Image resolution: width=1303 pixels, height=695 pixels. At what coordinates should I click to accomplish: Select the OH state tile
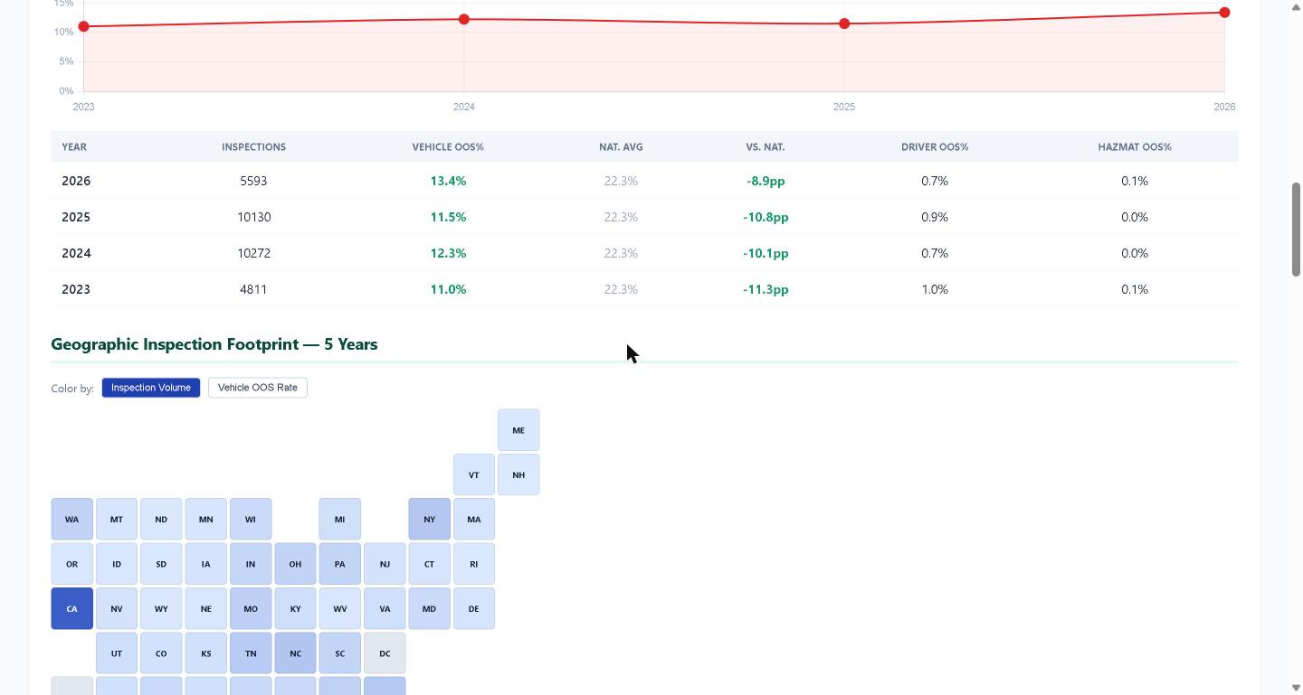tap(295, 564)
